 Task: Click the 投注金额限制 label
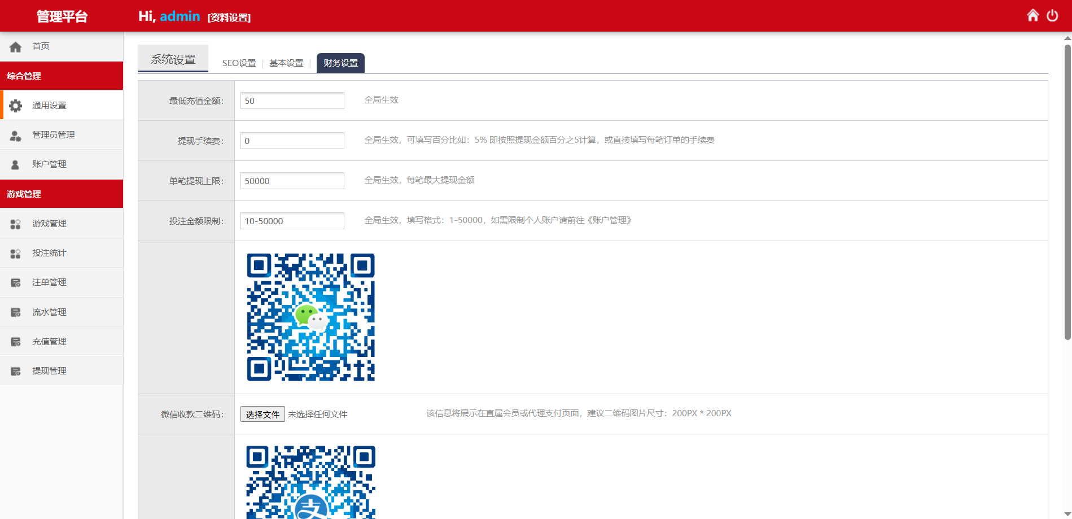click(x=196, y=221)
